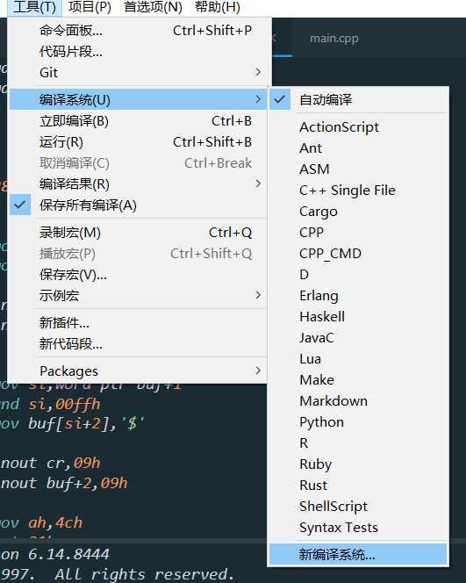Expand the 示例宏 submenu
Viewport: 466px width, 583px height.
tap(139, 296)
